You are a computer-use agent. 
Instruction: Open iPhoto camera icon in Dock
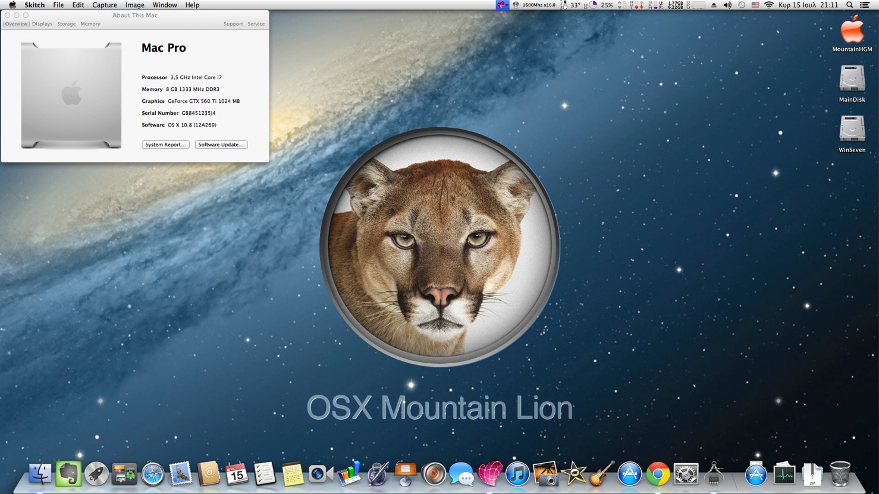click(545, 474)
